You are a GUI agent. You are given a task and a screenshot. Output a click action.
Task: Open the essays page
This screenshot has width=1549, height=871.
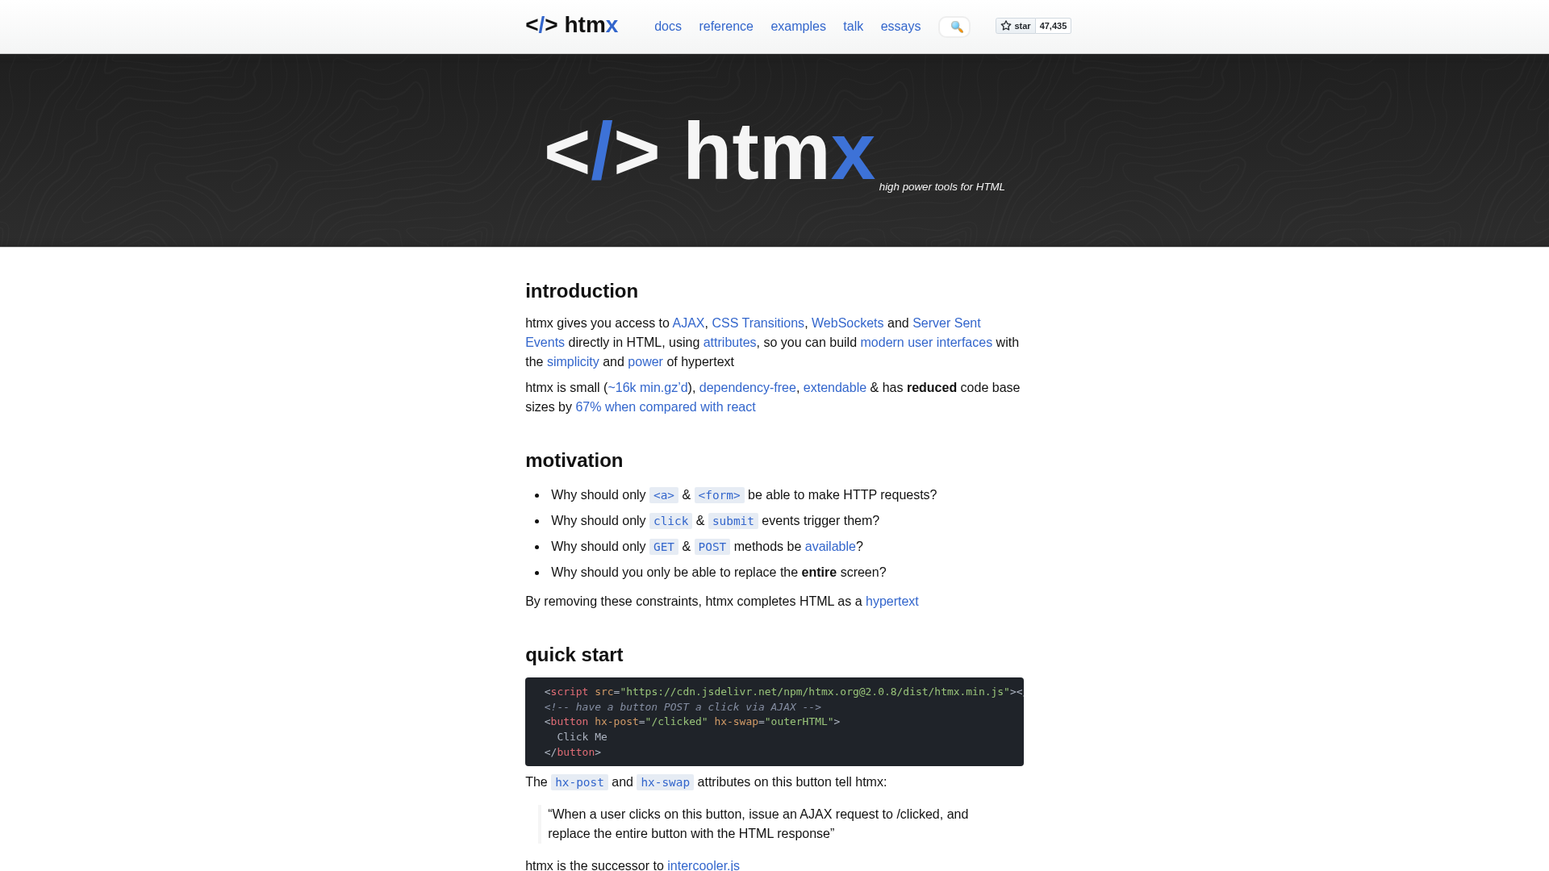pyautogui.click(x=900, y=27)
